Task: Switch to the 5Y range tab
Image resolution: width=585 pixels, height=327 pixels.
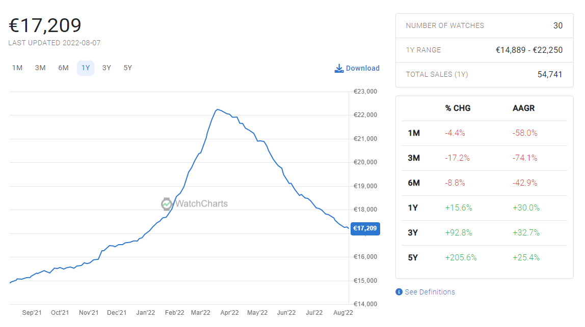Action: [128, 68]
